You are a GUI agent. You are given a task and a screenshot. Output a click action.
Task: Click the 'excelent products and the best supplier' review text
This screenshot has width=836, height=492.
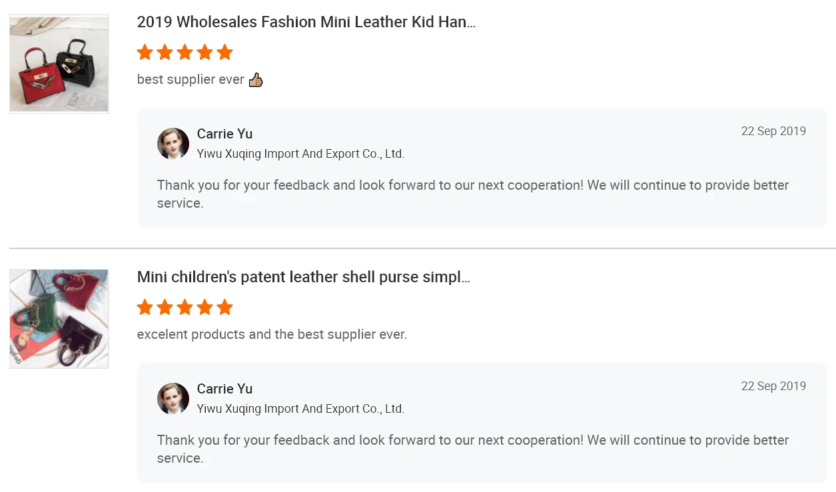tap(272, 334)
